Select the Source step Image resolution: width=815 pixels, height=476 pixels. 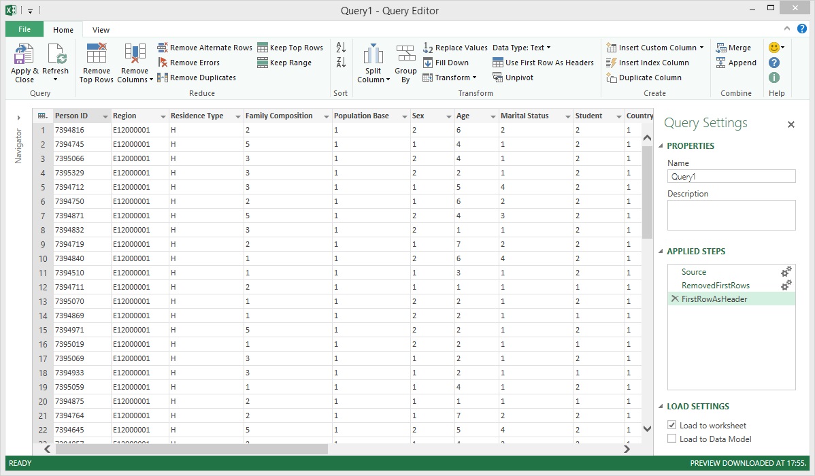694,272
